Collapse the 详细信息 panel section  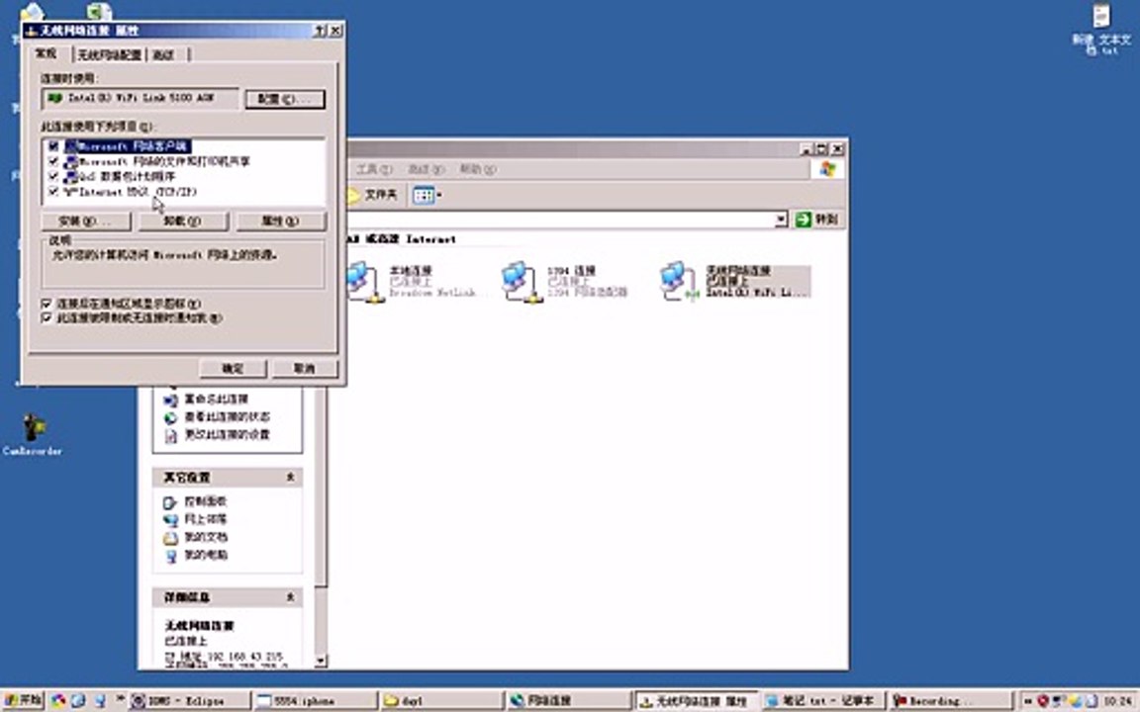point(290,597)
